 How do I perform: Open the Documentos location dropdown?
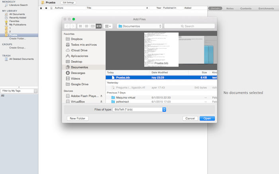click(x=139, y=26)
